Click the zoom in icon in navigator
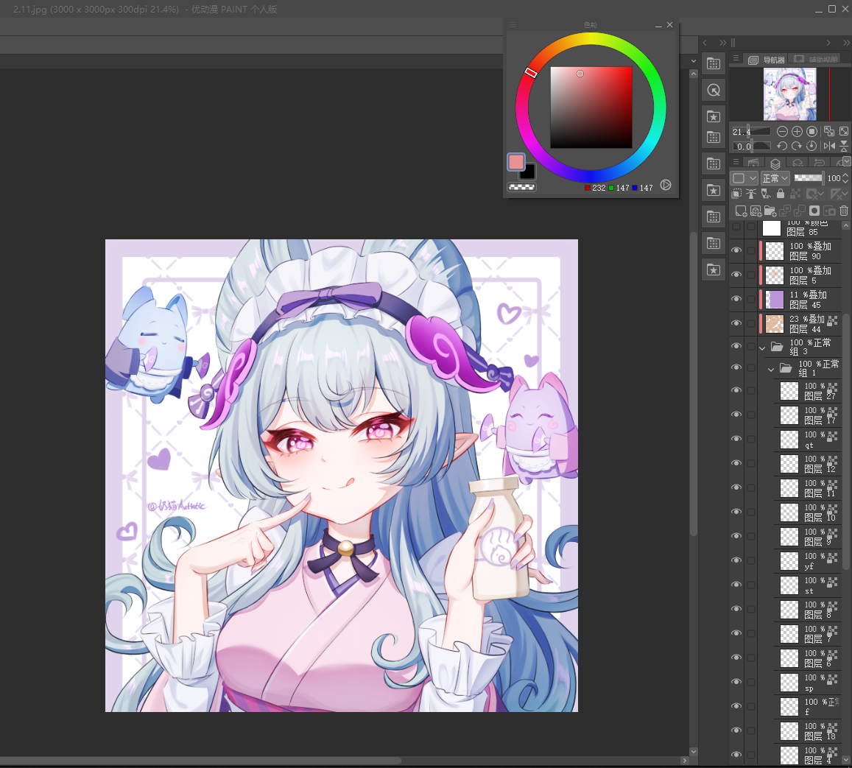852x768 pixels. [797, 132]
